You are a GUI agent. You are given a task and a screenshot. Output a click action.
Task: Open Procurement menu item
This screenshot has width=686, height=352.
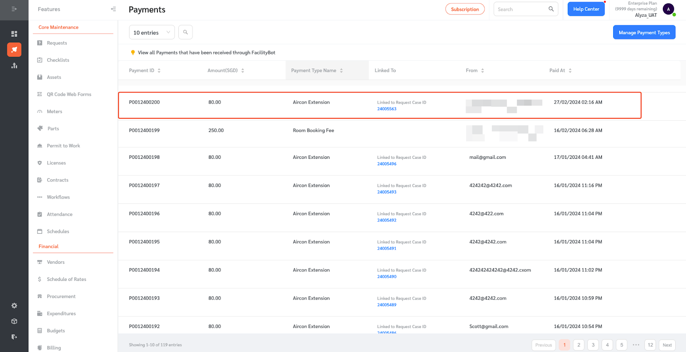[61, 296]
